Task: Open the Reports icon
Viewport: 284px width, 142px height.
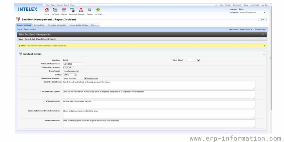Action: click(89, 10)
